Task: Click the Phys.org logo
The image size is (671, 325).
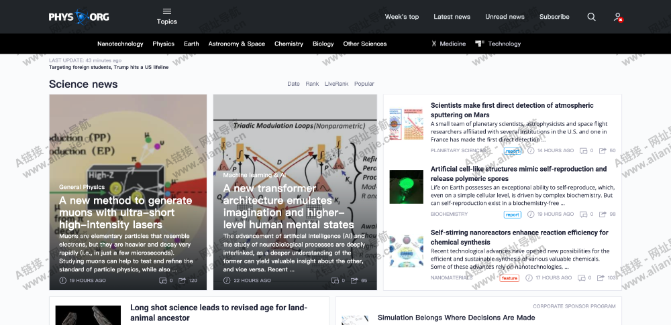Action: click(79, 17)
